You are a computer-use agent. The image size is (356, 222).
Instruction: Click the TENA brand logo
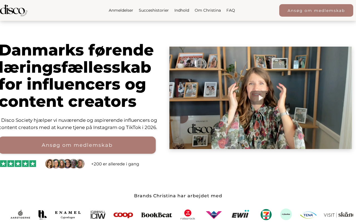click(x=308, y=215)
